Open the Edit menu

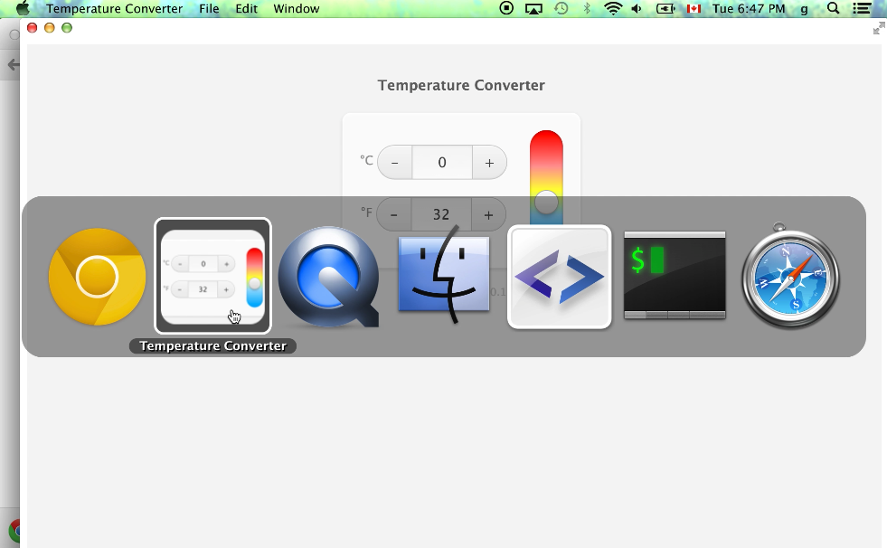coord(247,8)
